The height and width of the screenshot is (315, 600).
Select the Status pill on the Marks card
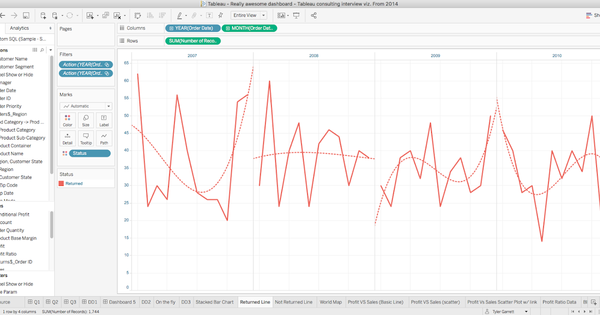90,153
